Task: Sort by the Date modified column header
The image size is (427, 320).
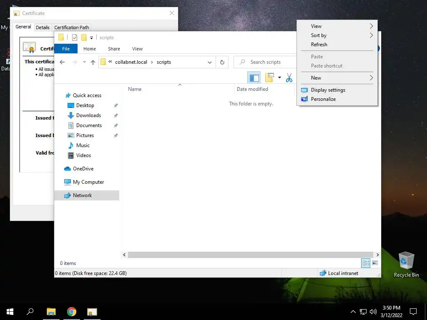Action: [252, 89]
